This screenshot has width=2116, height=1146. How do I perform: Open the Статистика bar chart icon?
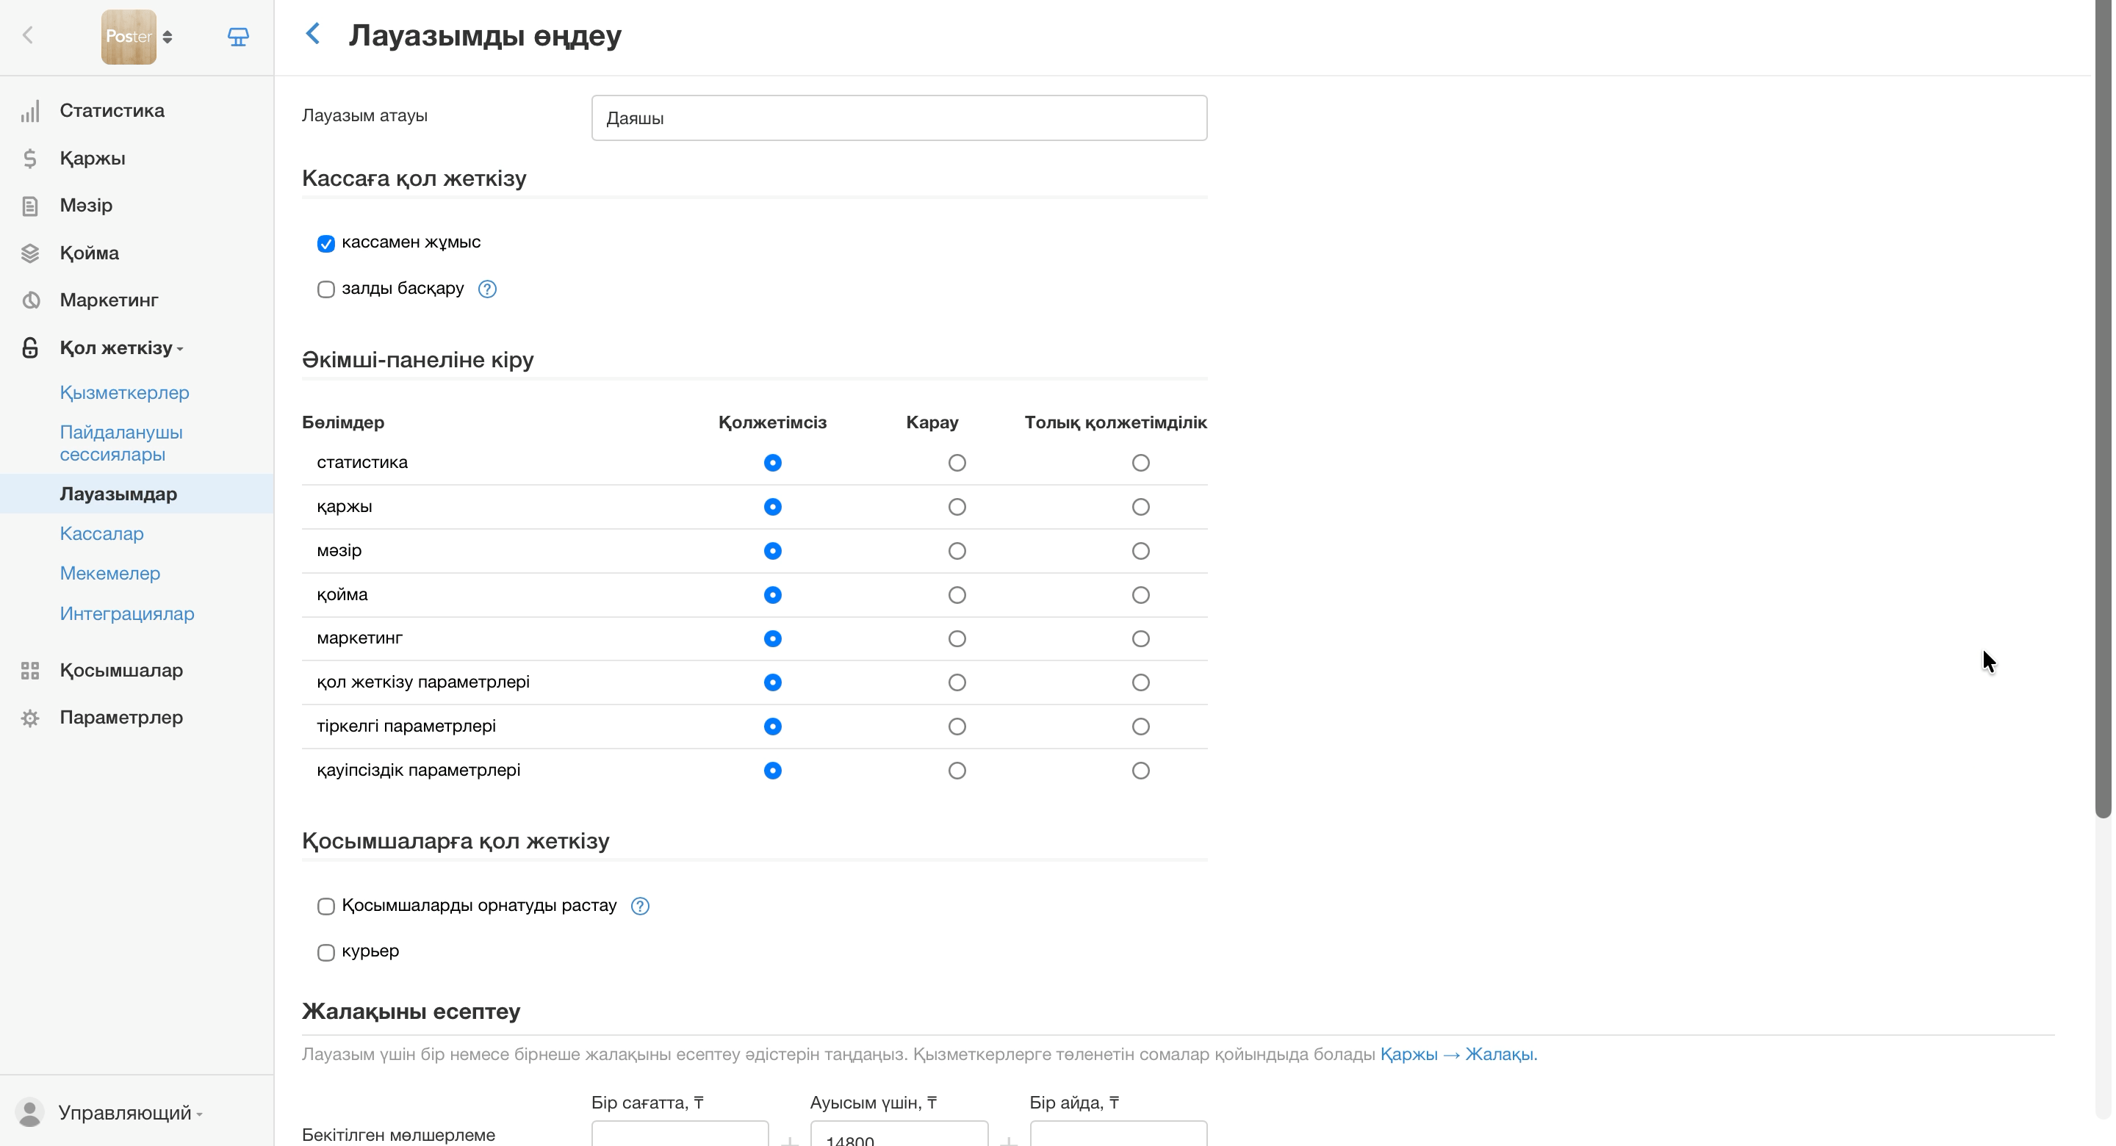(x=30, y=111)
